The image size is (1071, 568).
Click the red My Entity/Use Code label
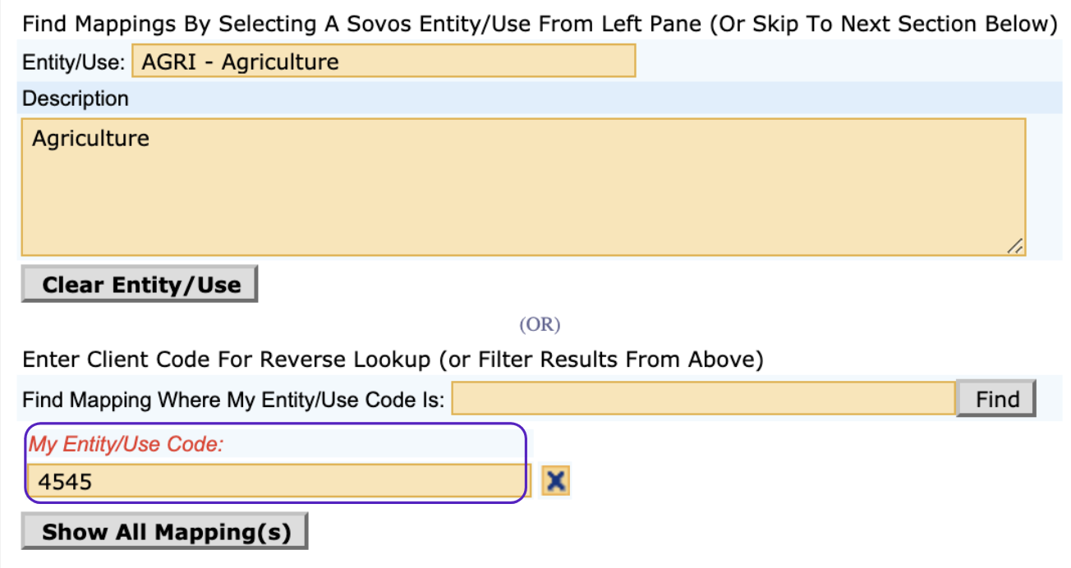coord(126,444)
